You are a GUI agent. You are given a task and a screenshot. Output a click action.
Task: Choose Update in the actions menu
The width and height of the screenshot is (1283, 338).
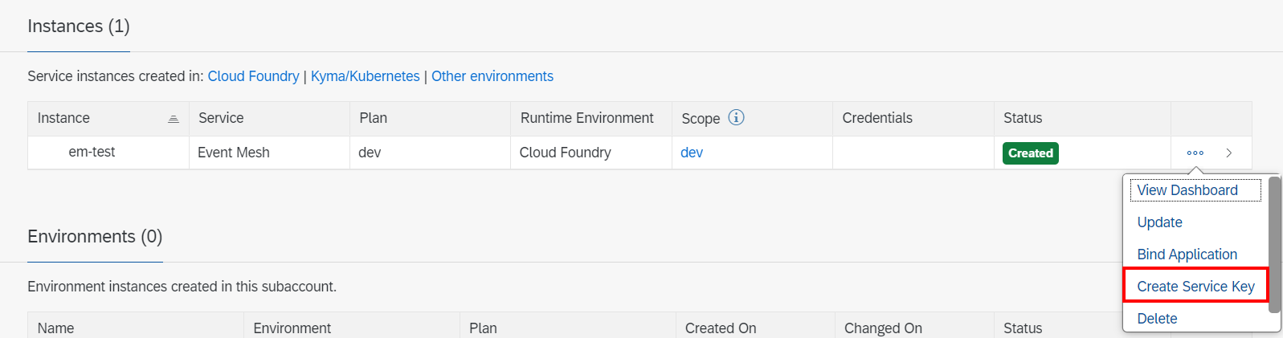click(x=1159, y=222)
